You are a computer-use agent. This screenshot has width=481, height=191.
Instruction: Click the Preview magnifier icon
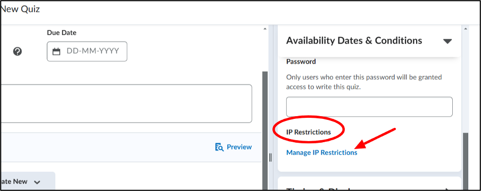(x=219, y=147)
